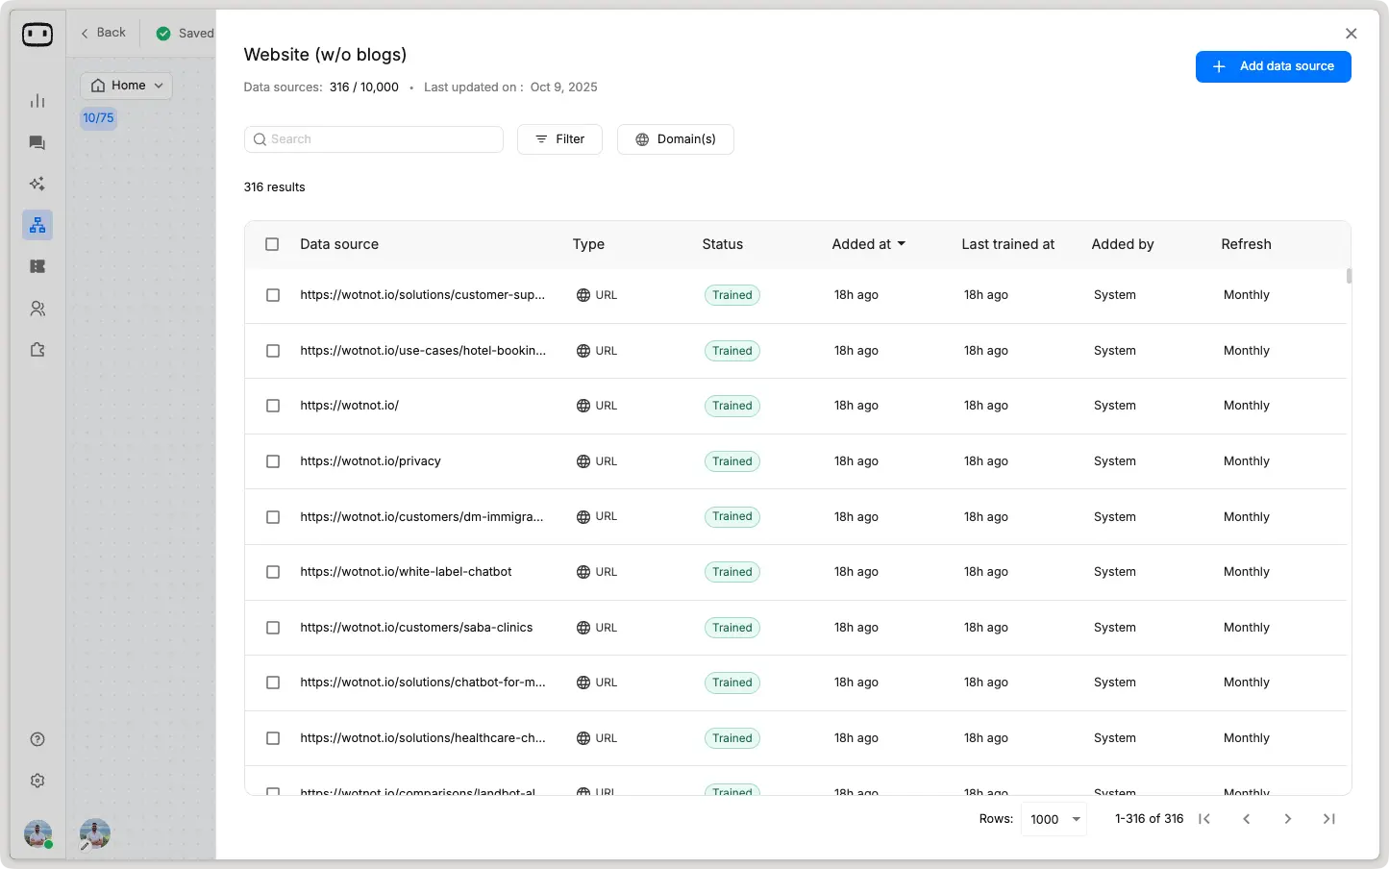Open the settings gear icon
Screen dimensions: 1389x869
click(37, 780)
